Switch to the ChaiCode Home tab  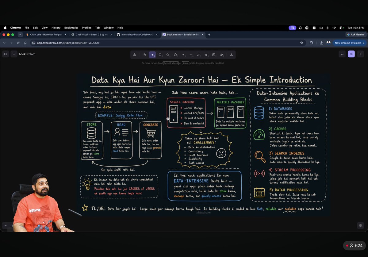[x=46, y=35]
